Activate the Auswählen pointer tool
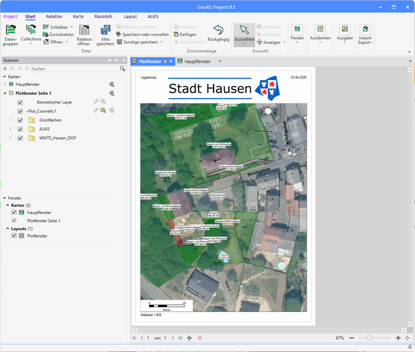The width and height of the screenshot is (415, 352). click(244, 35)
